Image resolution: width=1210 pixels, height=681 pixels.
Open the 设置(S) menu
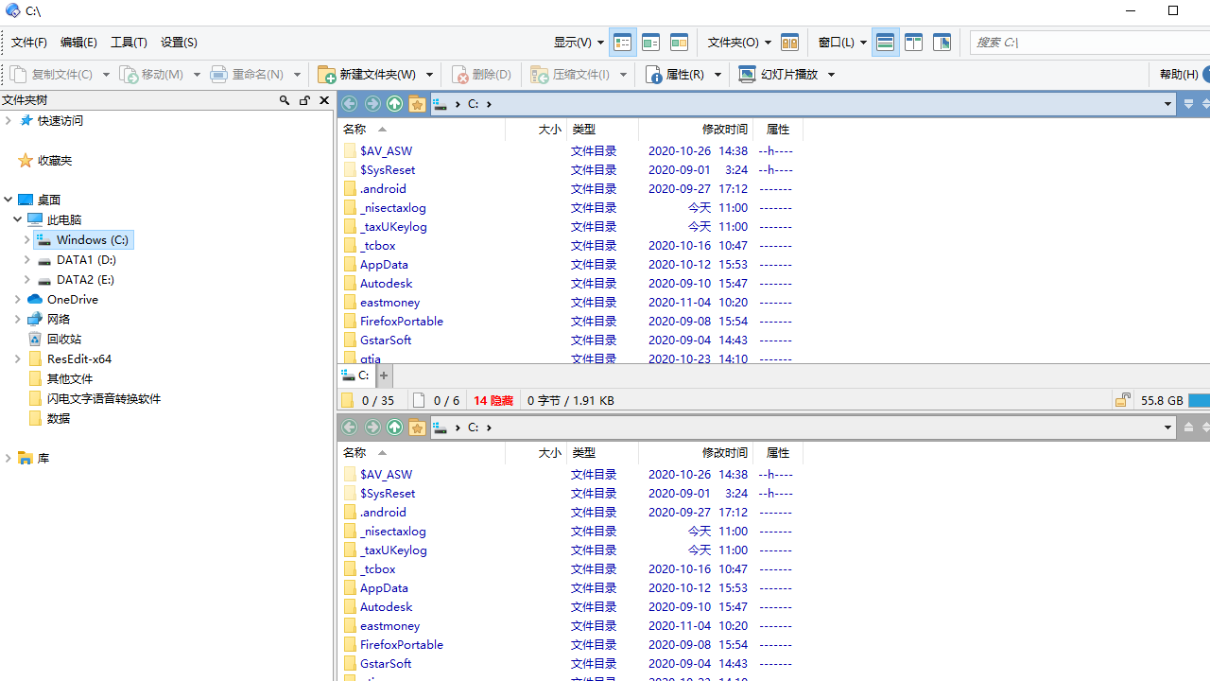(x=179, y=42)
